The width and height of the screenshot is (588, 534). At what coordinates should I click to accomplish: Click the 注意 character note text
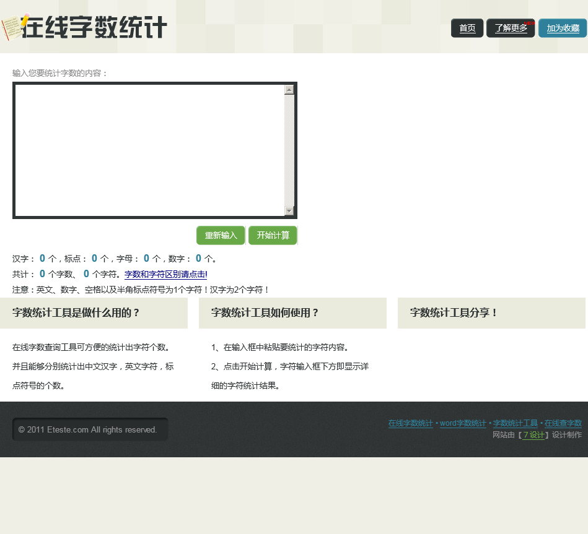tap(141, 290)
